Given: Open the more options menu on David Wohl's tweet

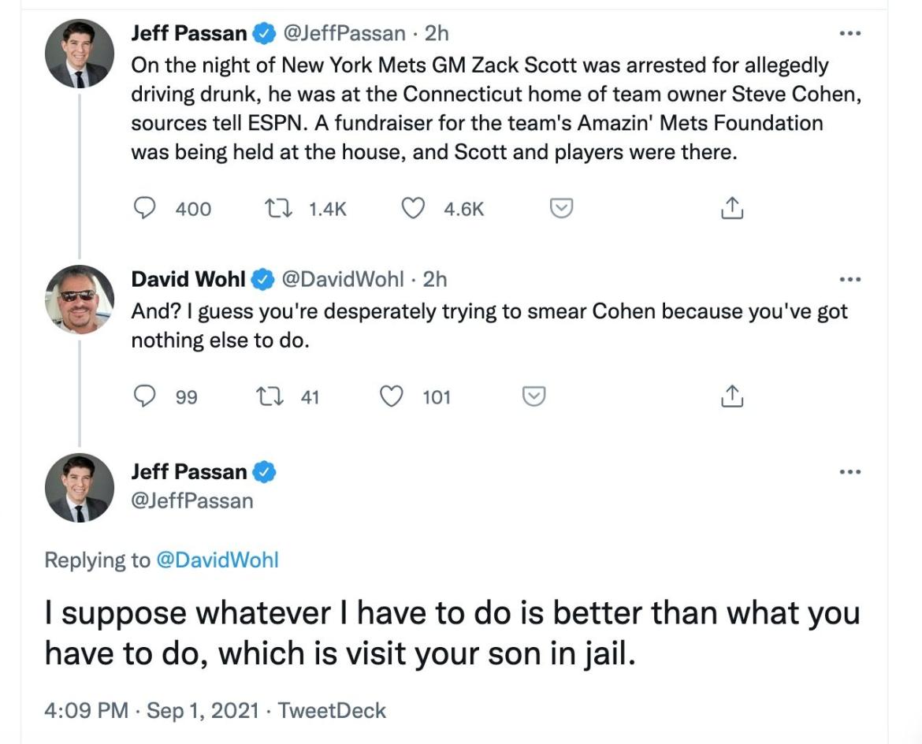Looking at the screenshot, I should 850,279.
